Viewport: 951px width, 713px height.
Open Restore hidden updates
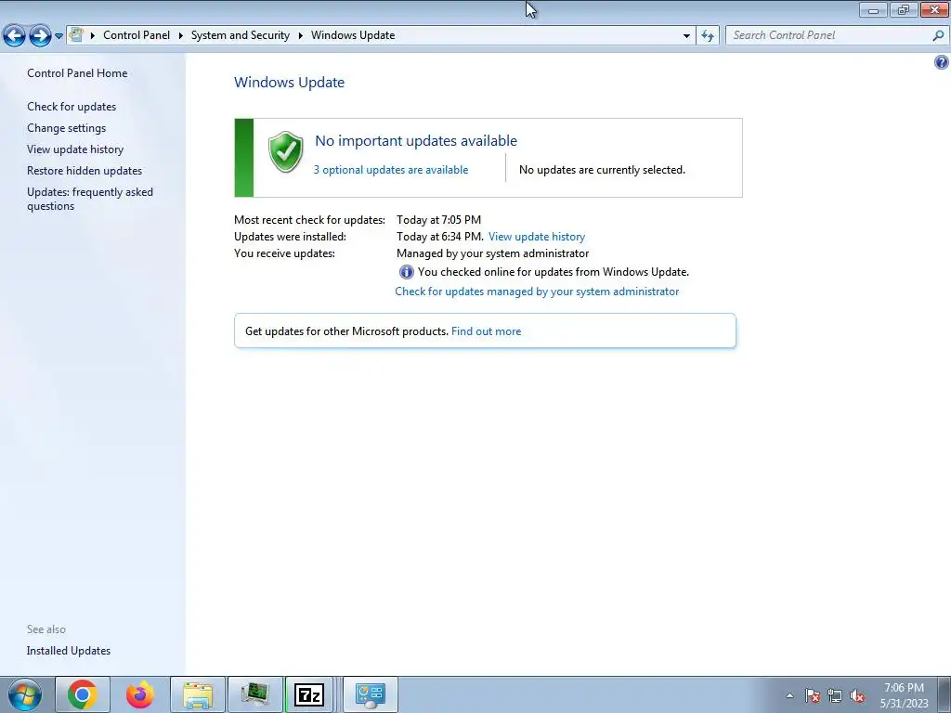(x=85, y=171)
